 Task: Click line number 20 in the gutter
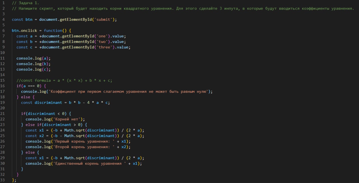click(3, 108)
